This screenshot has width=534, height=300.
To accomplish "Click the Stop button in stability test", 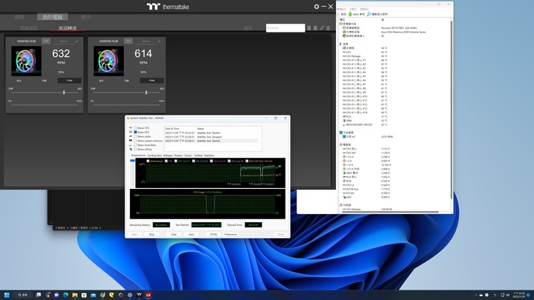I will pyautogui.click(x=151, y=234).
